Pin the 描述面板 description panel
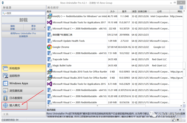The image size is (187, 123). pos(180,110)
